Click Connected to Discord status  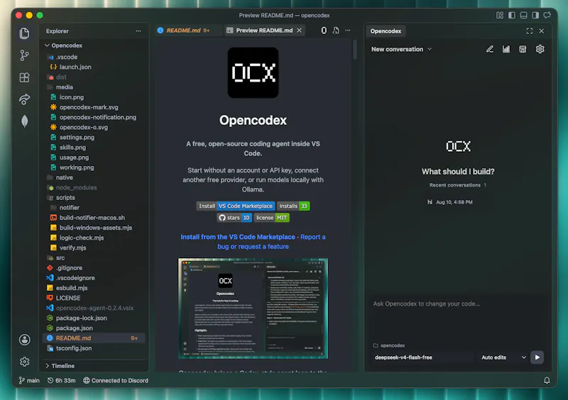tap(116, 380)
